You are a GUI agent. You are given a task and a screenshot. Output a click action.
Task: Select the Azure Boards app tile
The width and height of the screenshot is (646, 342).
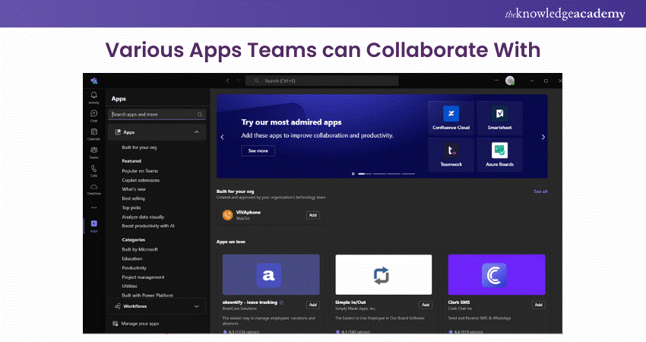click(x=500, y=153)
